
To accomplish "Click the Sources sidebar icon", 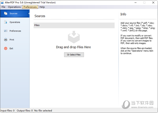I will pos(6,13).
